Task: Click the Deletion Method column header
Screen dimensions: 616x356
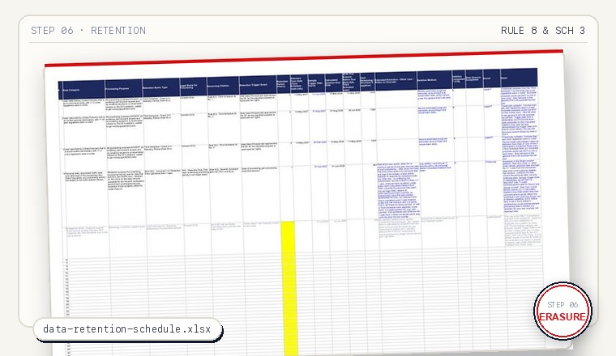Action: (x=434, y=80)
